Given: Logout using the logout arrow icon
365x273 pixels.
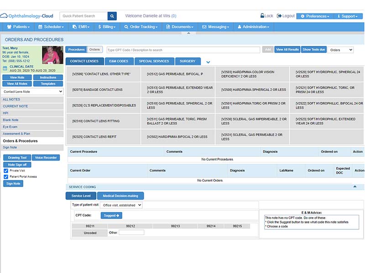Looking at the screenshot, I should (x=279, y=15).
